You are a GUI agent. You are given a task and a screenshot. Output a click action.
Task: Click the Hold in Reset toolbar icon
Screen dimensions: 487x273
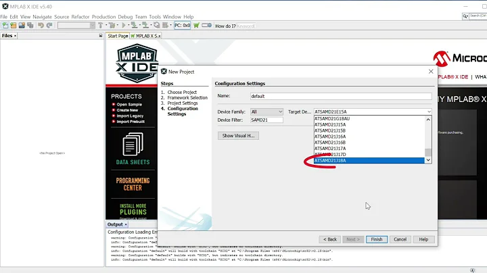pyautogui.click(x=156, y=26)
